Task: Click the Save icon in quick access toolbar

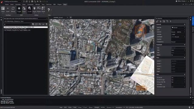Action: point(32,1)
